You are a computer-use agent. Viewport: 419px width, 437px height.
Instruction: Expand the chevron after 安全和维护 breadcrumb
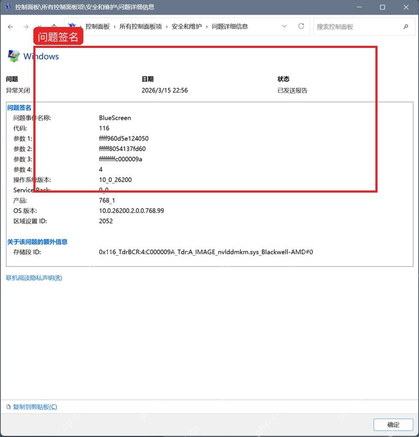(x=207, y=27)
